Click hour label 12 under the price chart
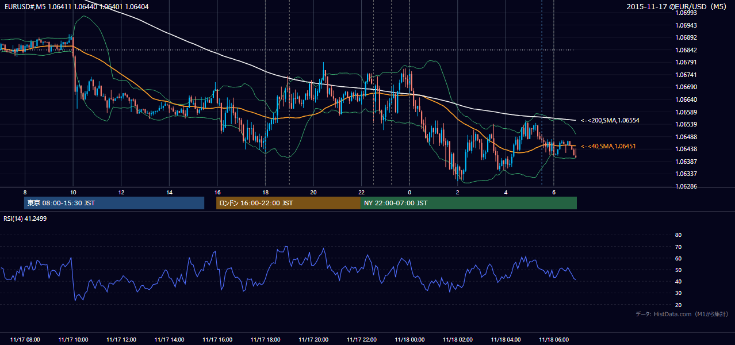 tap(121, 192)
